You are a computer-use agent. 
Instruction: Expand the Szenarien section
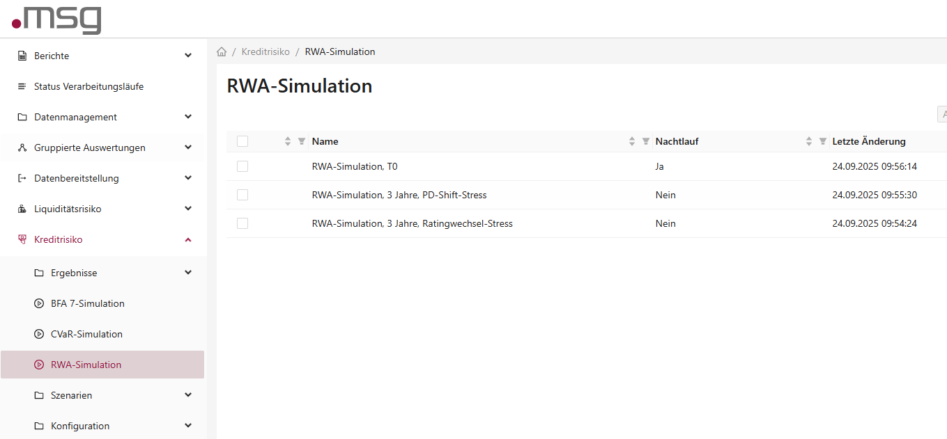187,394
